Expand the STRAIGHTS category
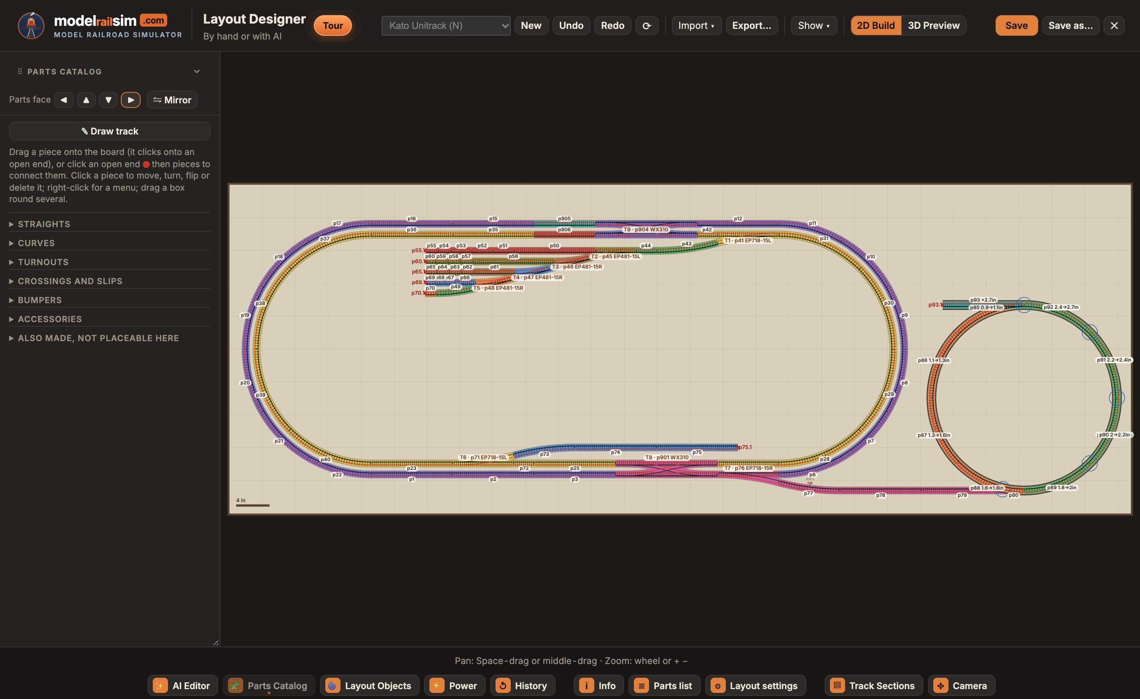The width and height of the screenshot is (1140, 699). pos(110,224)
